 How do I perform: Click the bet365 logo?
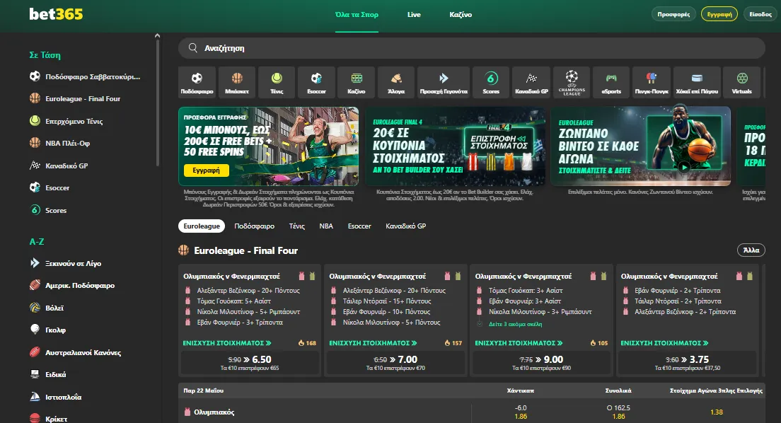pyautogui.click(x=56, y=14)
